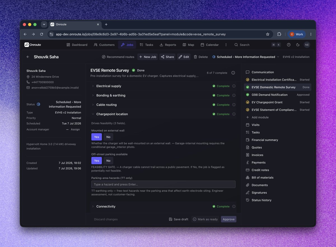The image size is (336, 247).
Task: Expand the Connectivity section
Action: click(163, 206)
